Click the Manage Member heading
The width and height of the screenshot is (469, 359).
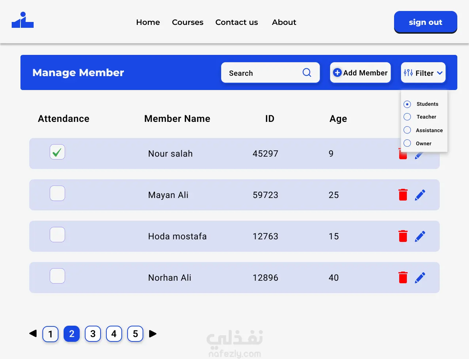(78, 73)
